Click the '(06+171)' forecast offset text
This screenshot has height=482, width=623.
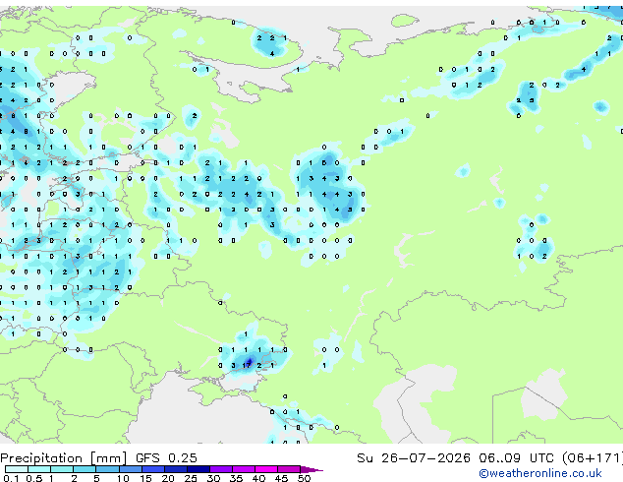pyautogui.click(x=592, y=458)
